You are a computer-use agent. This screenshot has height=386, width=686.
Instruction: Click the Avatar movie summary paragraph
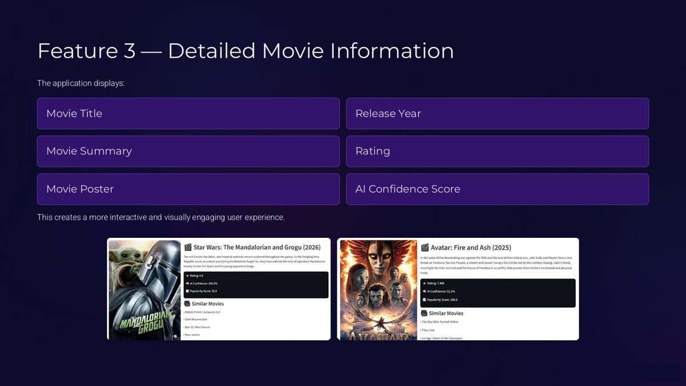pos(496,265)
